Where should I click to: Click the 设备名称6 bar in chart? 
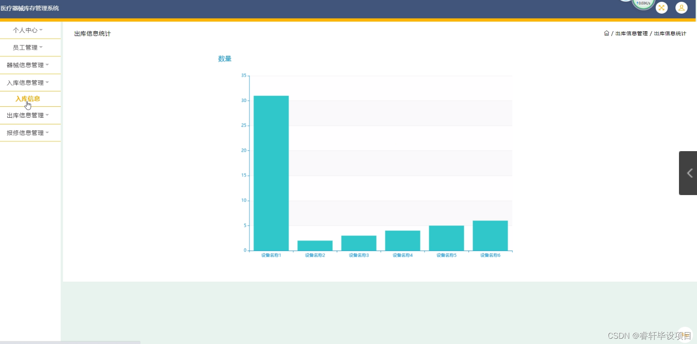pos(490,235)
